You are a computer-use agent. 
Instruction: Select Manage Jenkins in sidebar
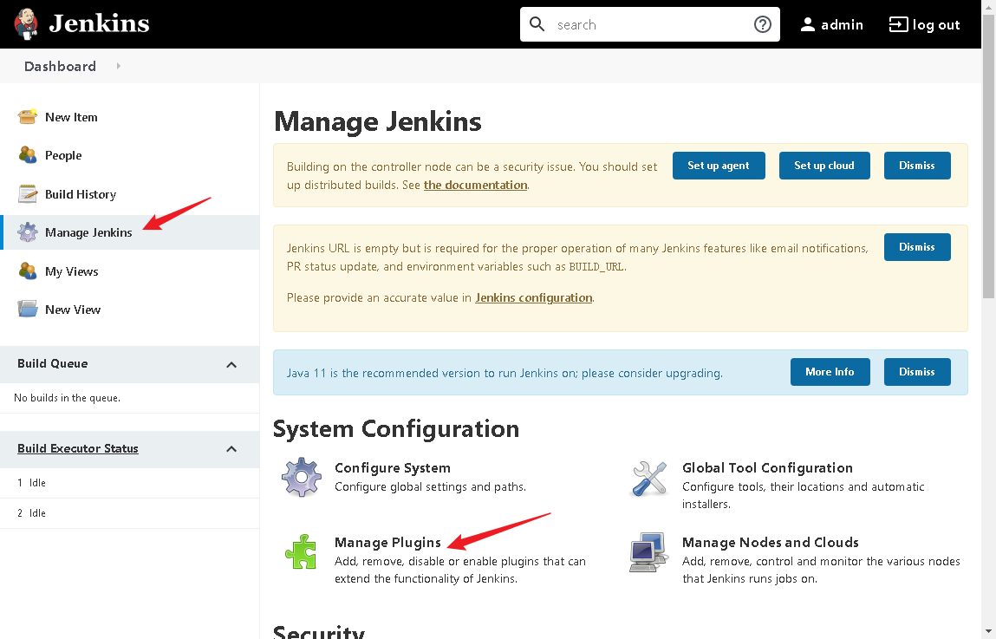pyautogui.click(x=89, y=232)
